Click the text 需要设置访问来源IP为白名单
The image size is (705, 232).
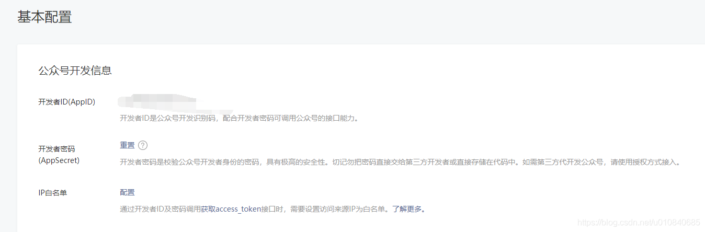point(337,210)
